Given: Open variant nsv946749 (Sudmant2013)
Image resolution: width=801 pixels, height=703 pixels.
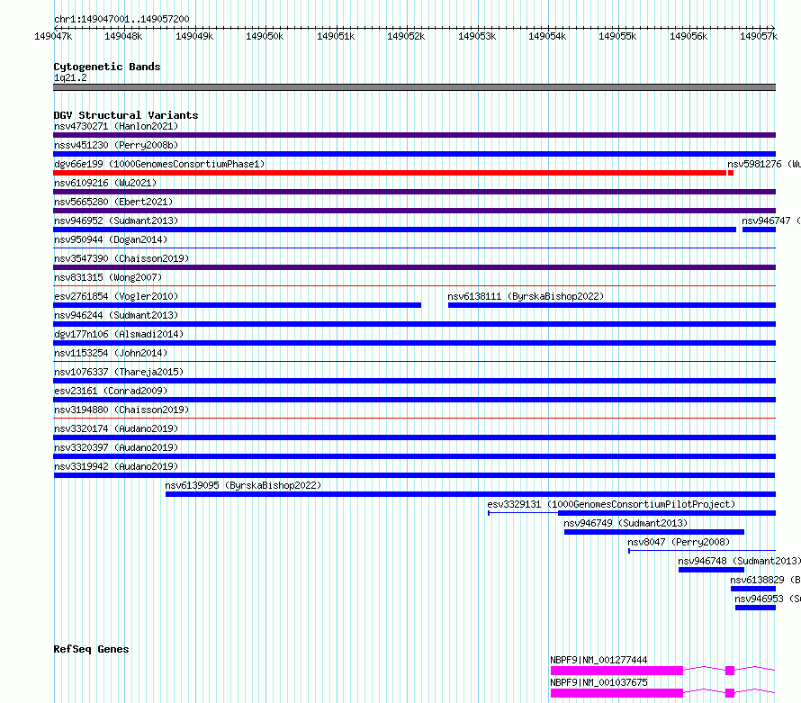Looking at the screenshot, I should tap(625, 523).
